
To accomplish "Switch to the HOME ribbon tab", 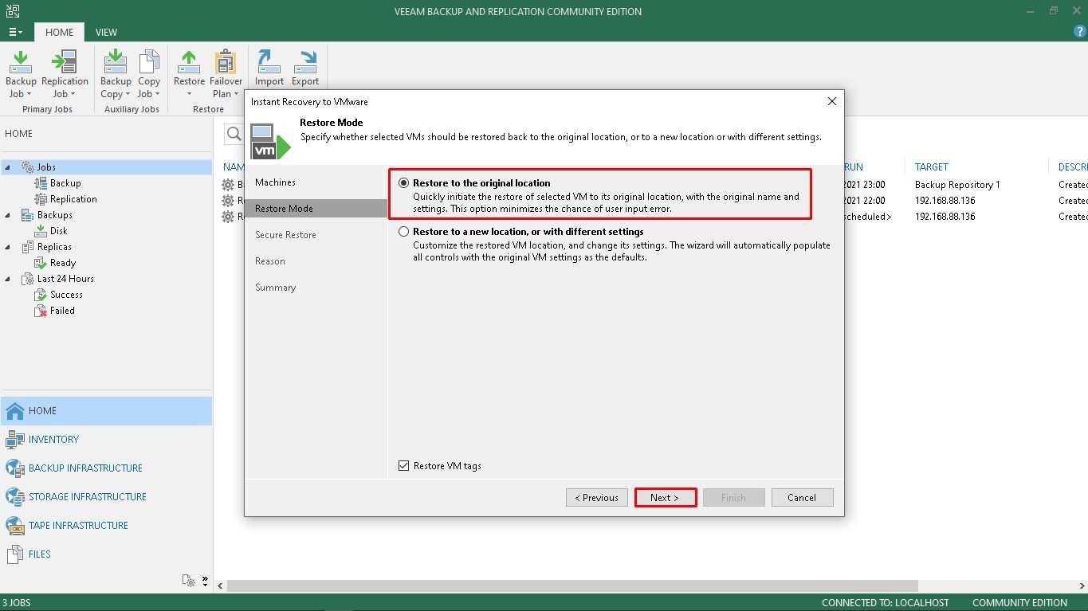I will point(59,32).
